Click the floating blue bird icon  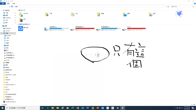pos(179,14)
